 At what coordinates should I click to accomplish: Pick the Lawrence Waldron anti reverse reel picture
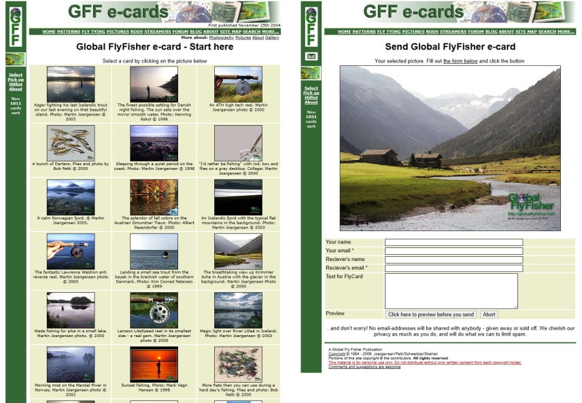click(x=71, y=251)
